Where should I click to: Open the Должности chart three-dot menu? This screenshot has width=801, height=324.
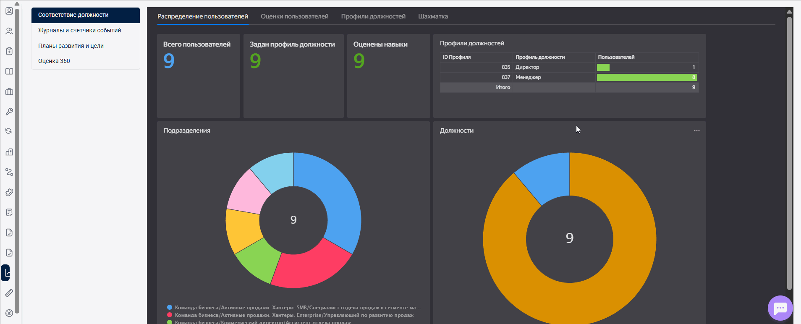click(696, 131)
